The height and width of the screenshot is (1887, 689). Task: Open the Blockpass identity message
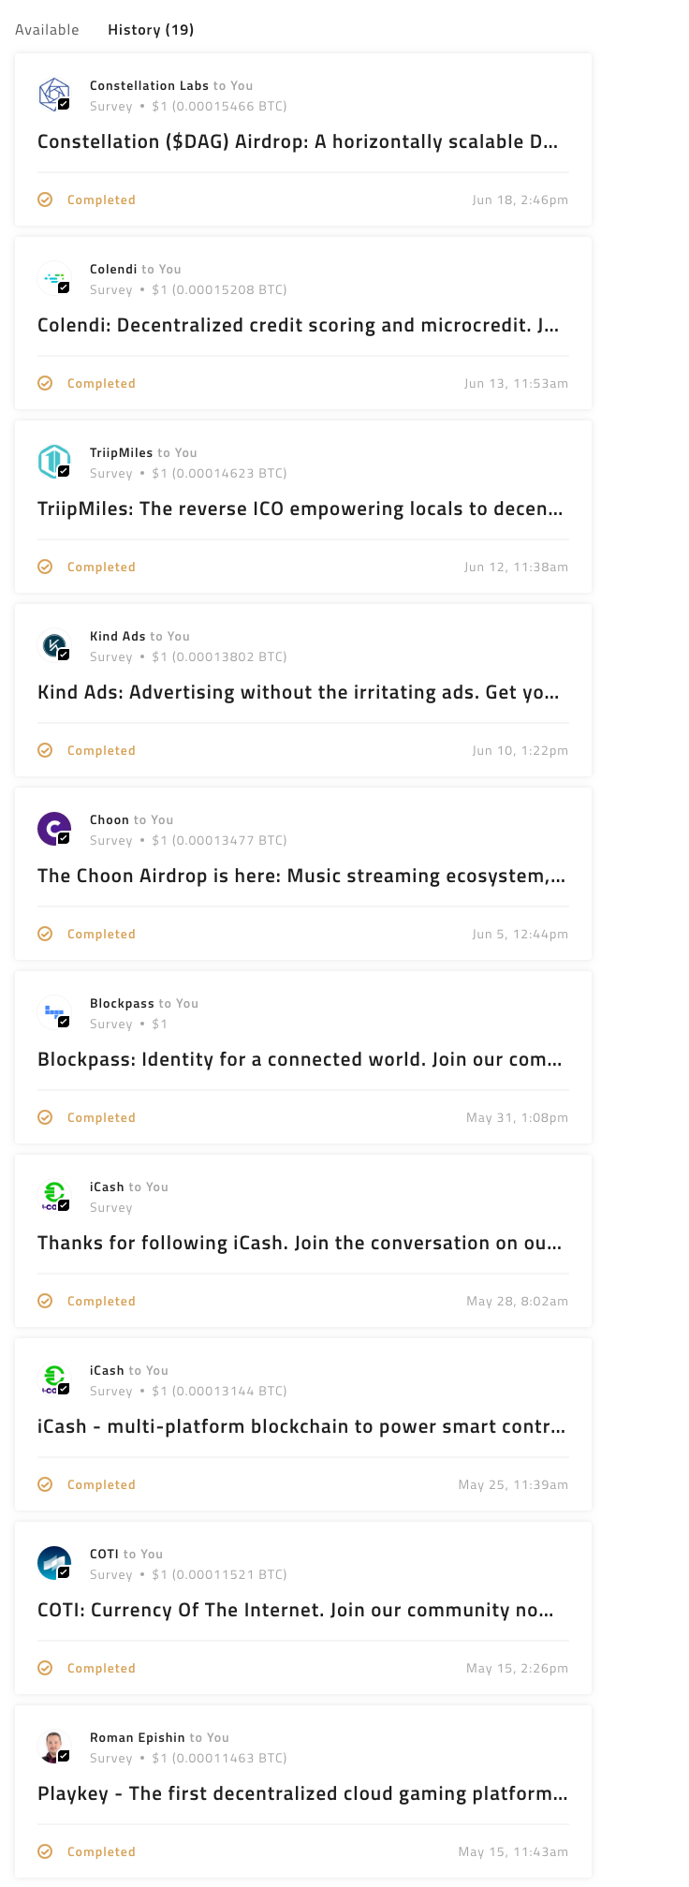point(300,1060)
